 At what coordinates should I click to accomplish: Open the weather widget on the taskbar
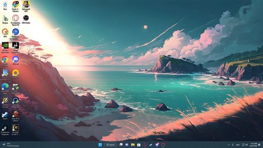click(11, 145)
